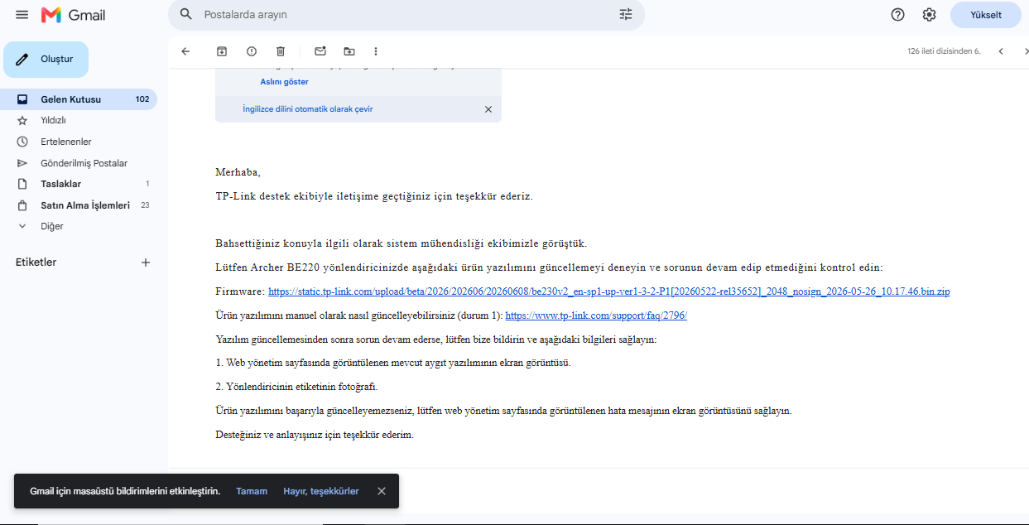
Task: Open the Settings gear icon
Action: point(929,14)
